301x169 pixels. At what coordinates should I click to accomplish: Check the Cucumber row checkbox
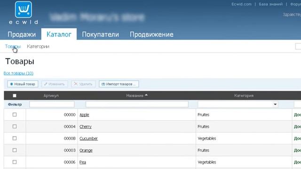pos(15,138)
